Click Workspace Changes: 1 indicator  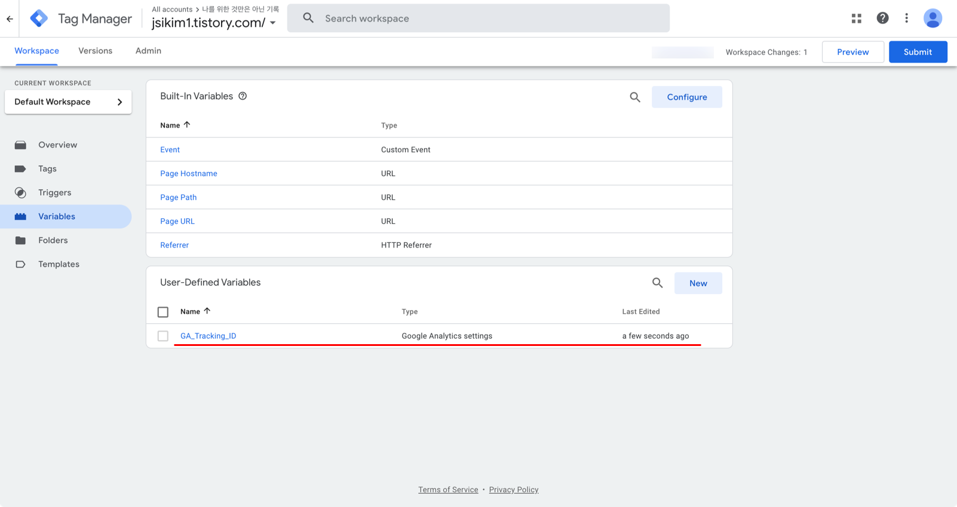click(x=766, y=52)
